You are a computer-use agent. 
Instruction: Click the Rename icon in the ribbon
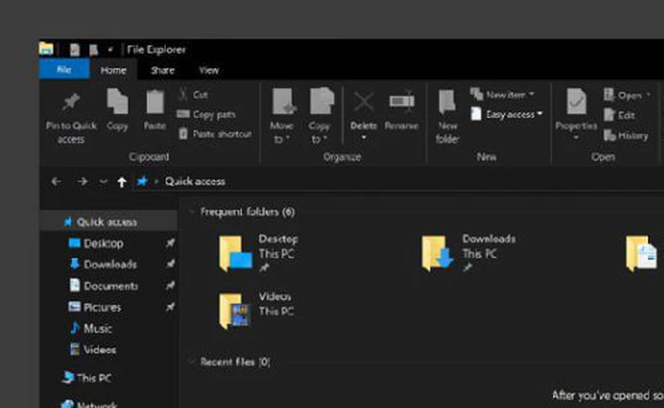coord(402,102)
